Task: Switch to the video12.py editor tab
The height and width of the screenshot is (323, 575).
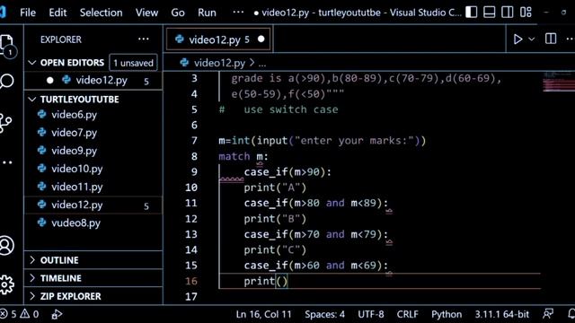Action: [x=218, y=39]
